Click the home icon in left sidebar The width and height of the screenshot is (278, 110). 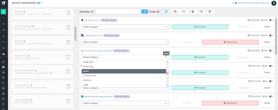(x=3, y=12)
